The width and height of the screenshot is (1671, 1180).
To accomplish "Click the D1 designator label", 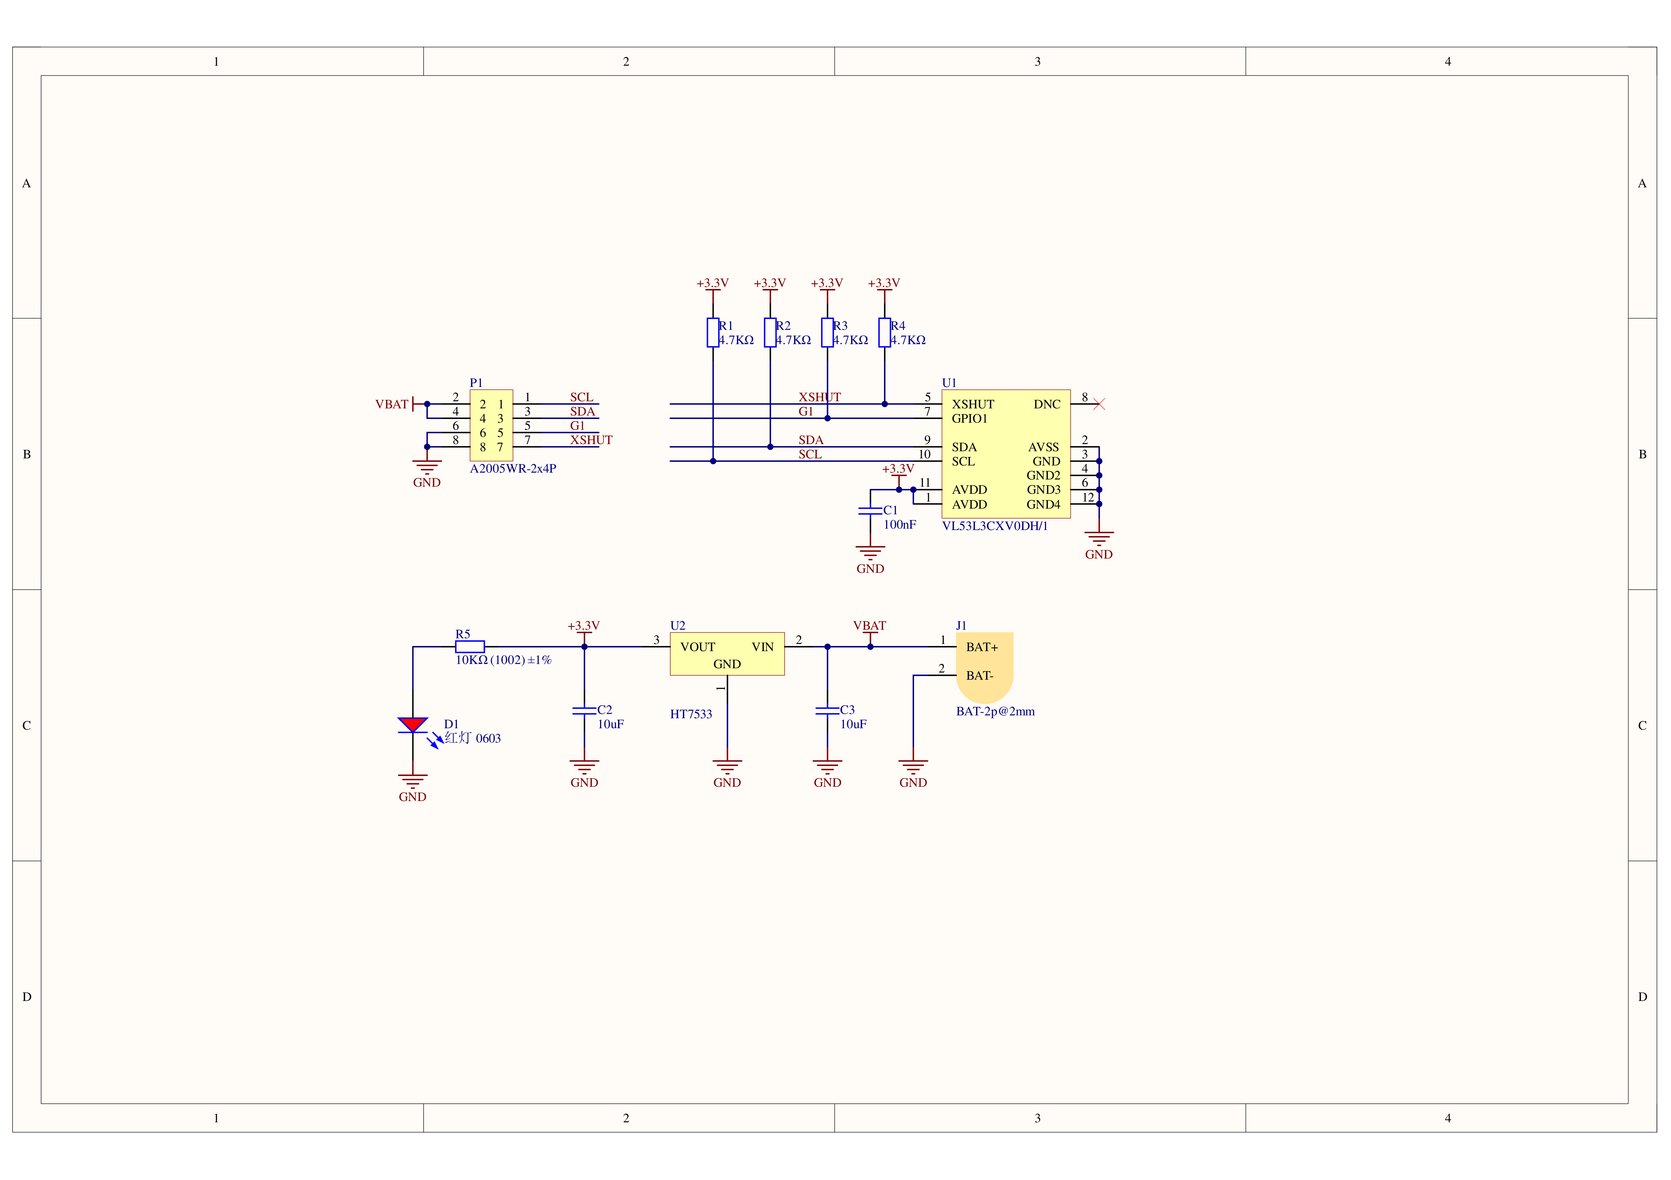I will pyautogui.click(x=451, y=725).
